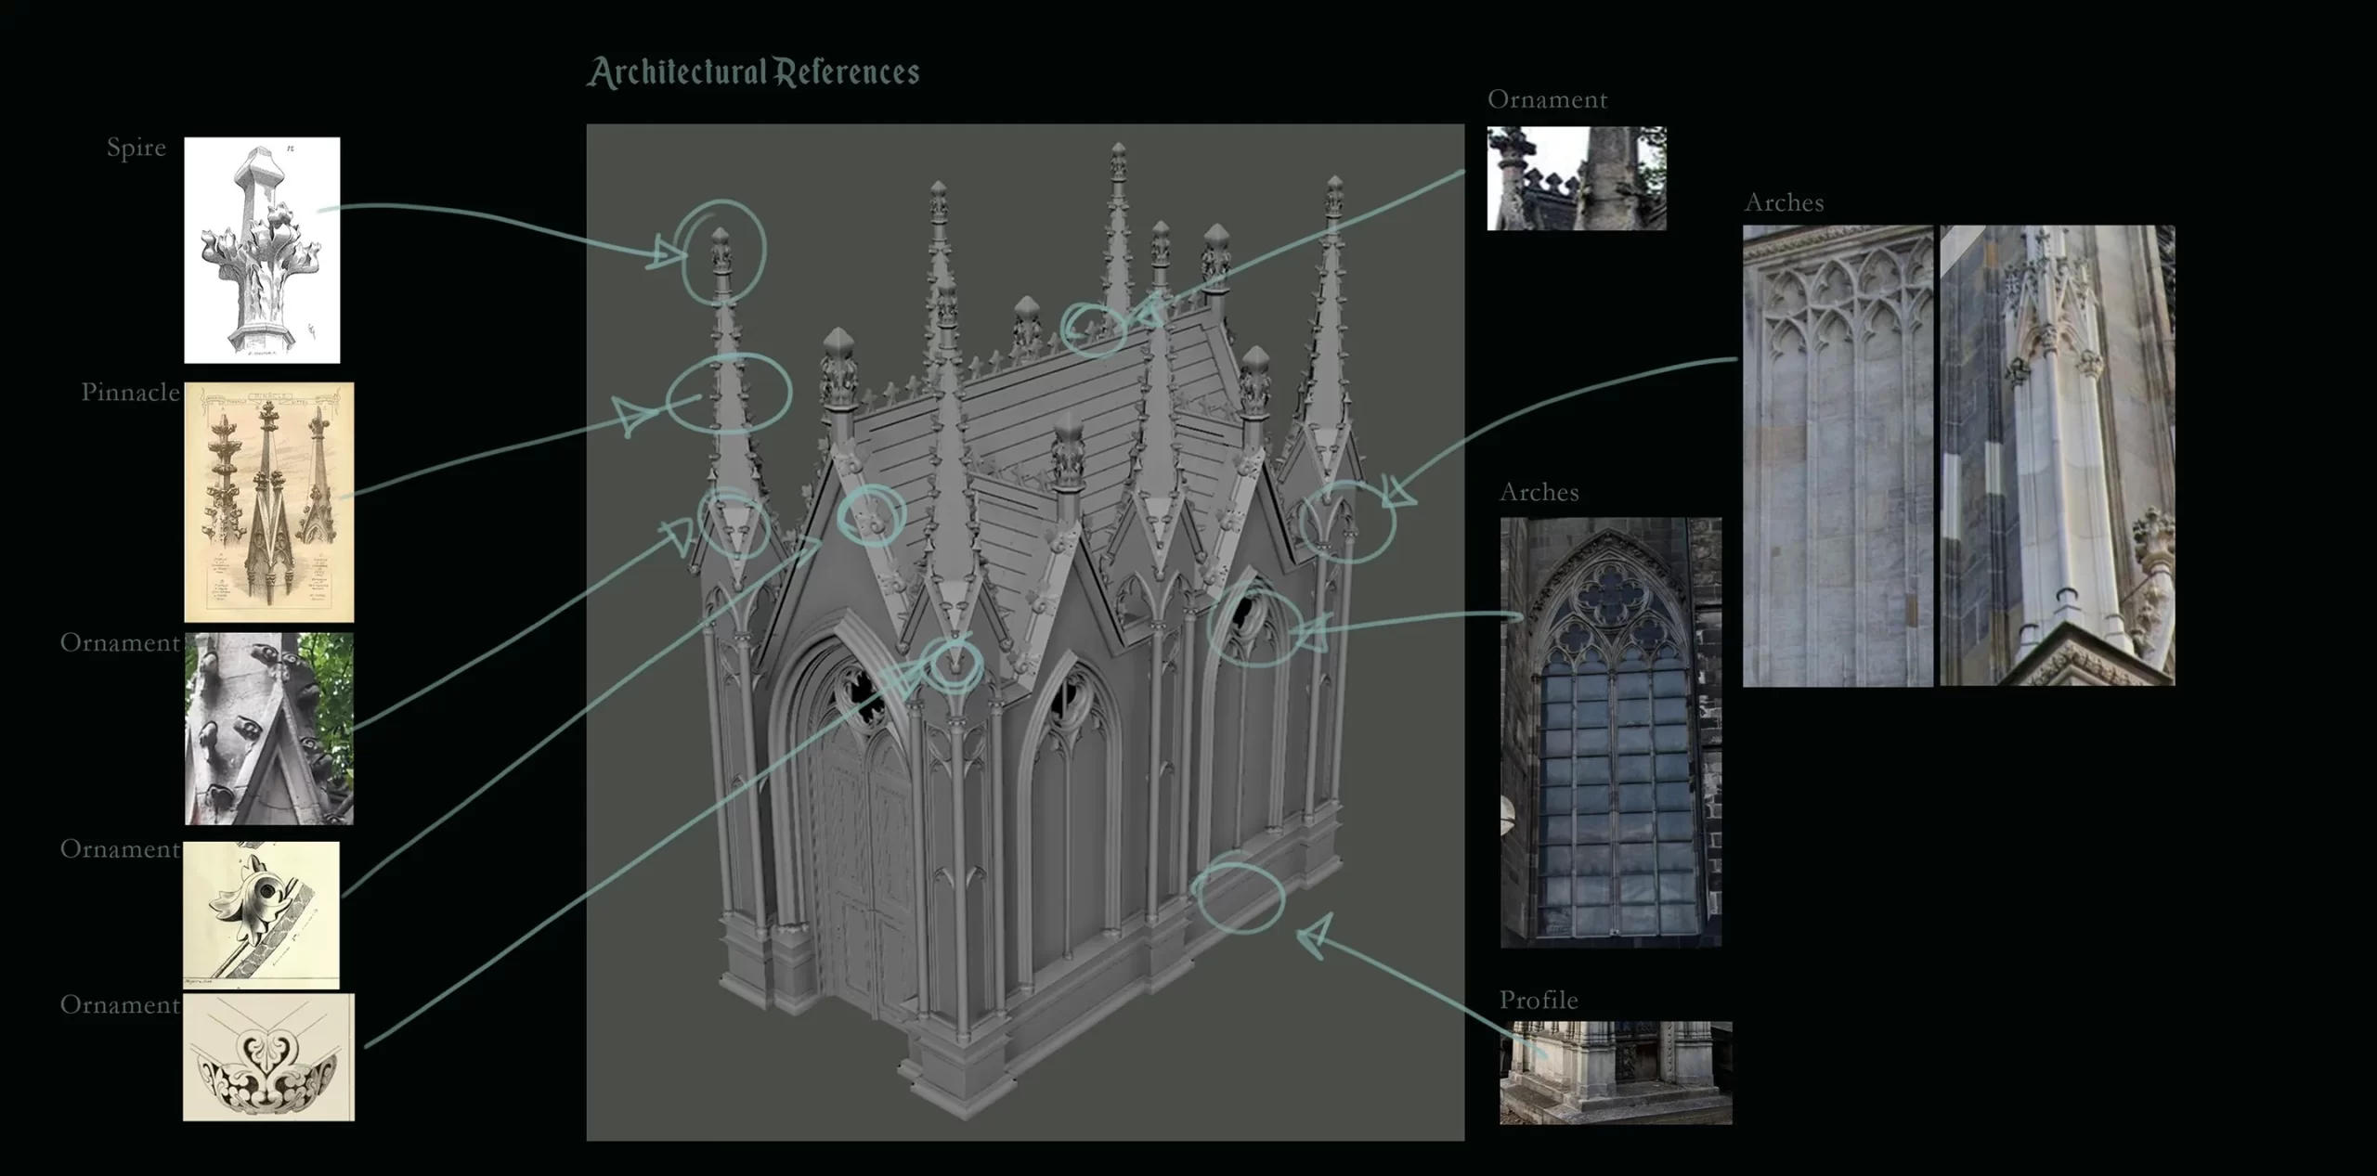
Task: Click the Ornament label above roof cresting photo
Action: pyautogui.click(x=1547, y=99)
